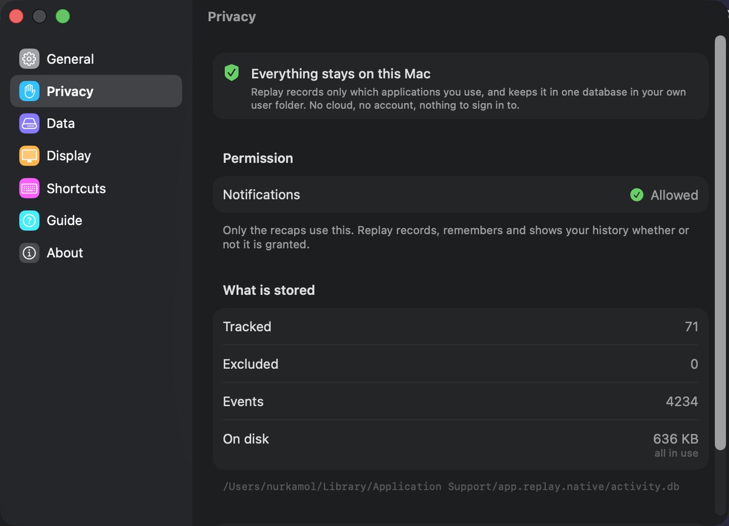Select the Privacy sidebar label
The width and height of the screenshot is (729, 526).
point(70,91)
